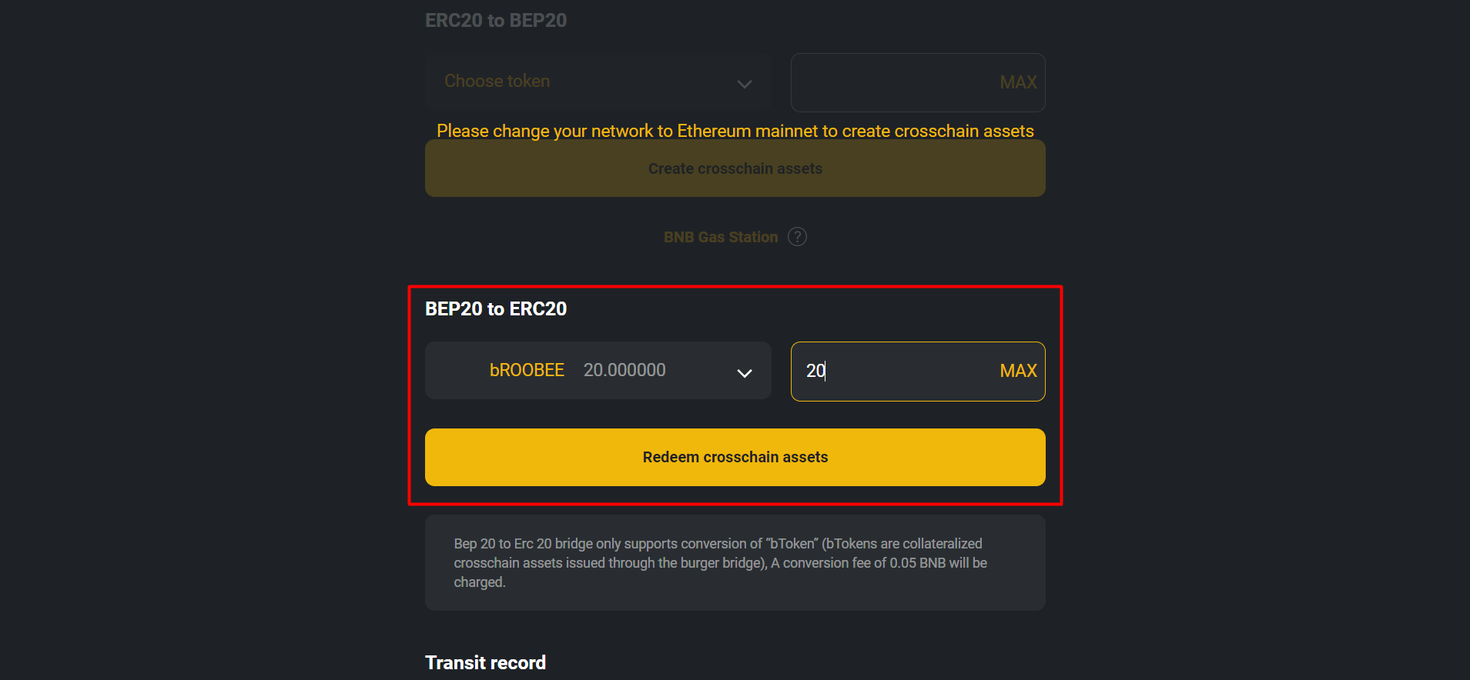Screen dimensions: 1470x680
Task: Click the Ethereum mainnet network warning text
Action: (735, 131)
